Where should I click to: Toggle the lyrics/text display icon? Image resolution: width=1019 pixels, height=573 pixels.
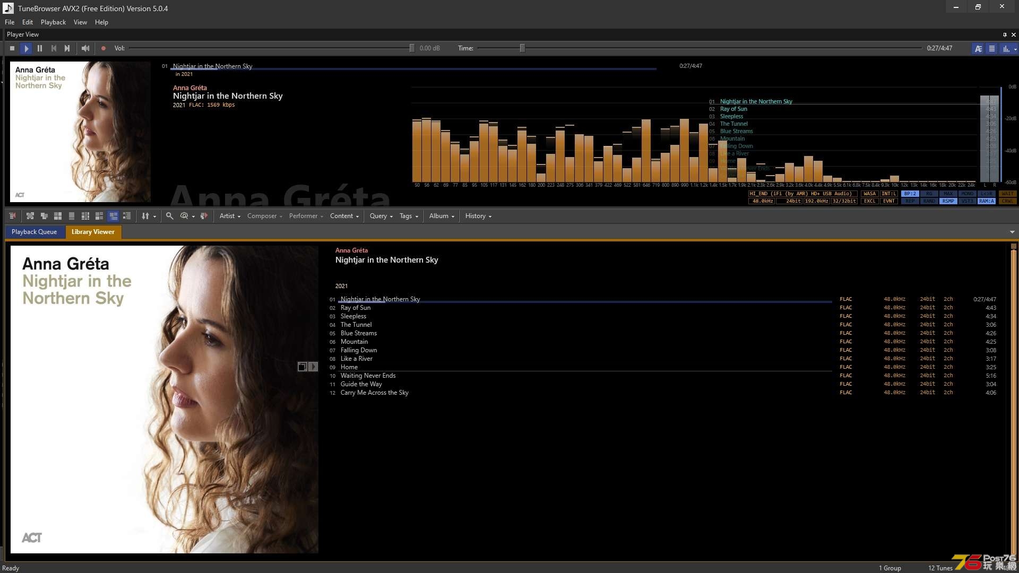click(978, 48)
